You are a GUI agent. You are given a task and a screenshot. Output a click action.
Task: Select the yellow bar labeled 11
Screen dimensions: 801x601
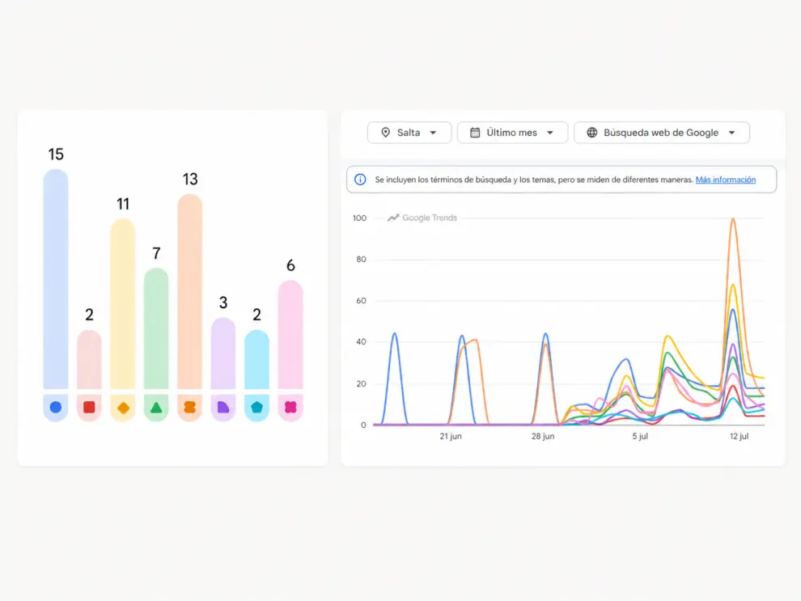tap(123, 304)
